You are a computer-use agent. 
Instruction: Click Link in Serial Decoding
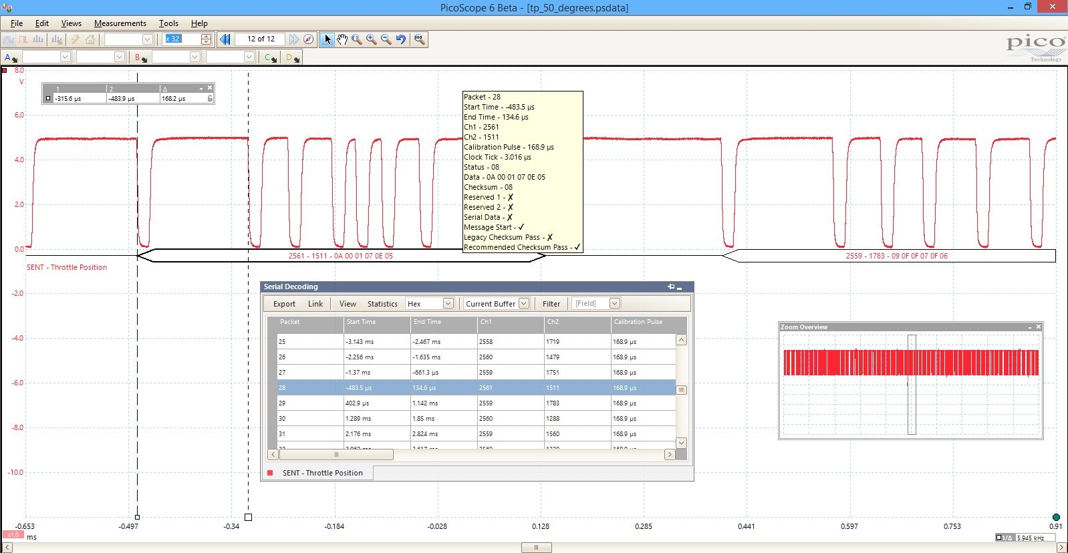pyautogui.click(x=315, y=304)
